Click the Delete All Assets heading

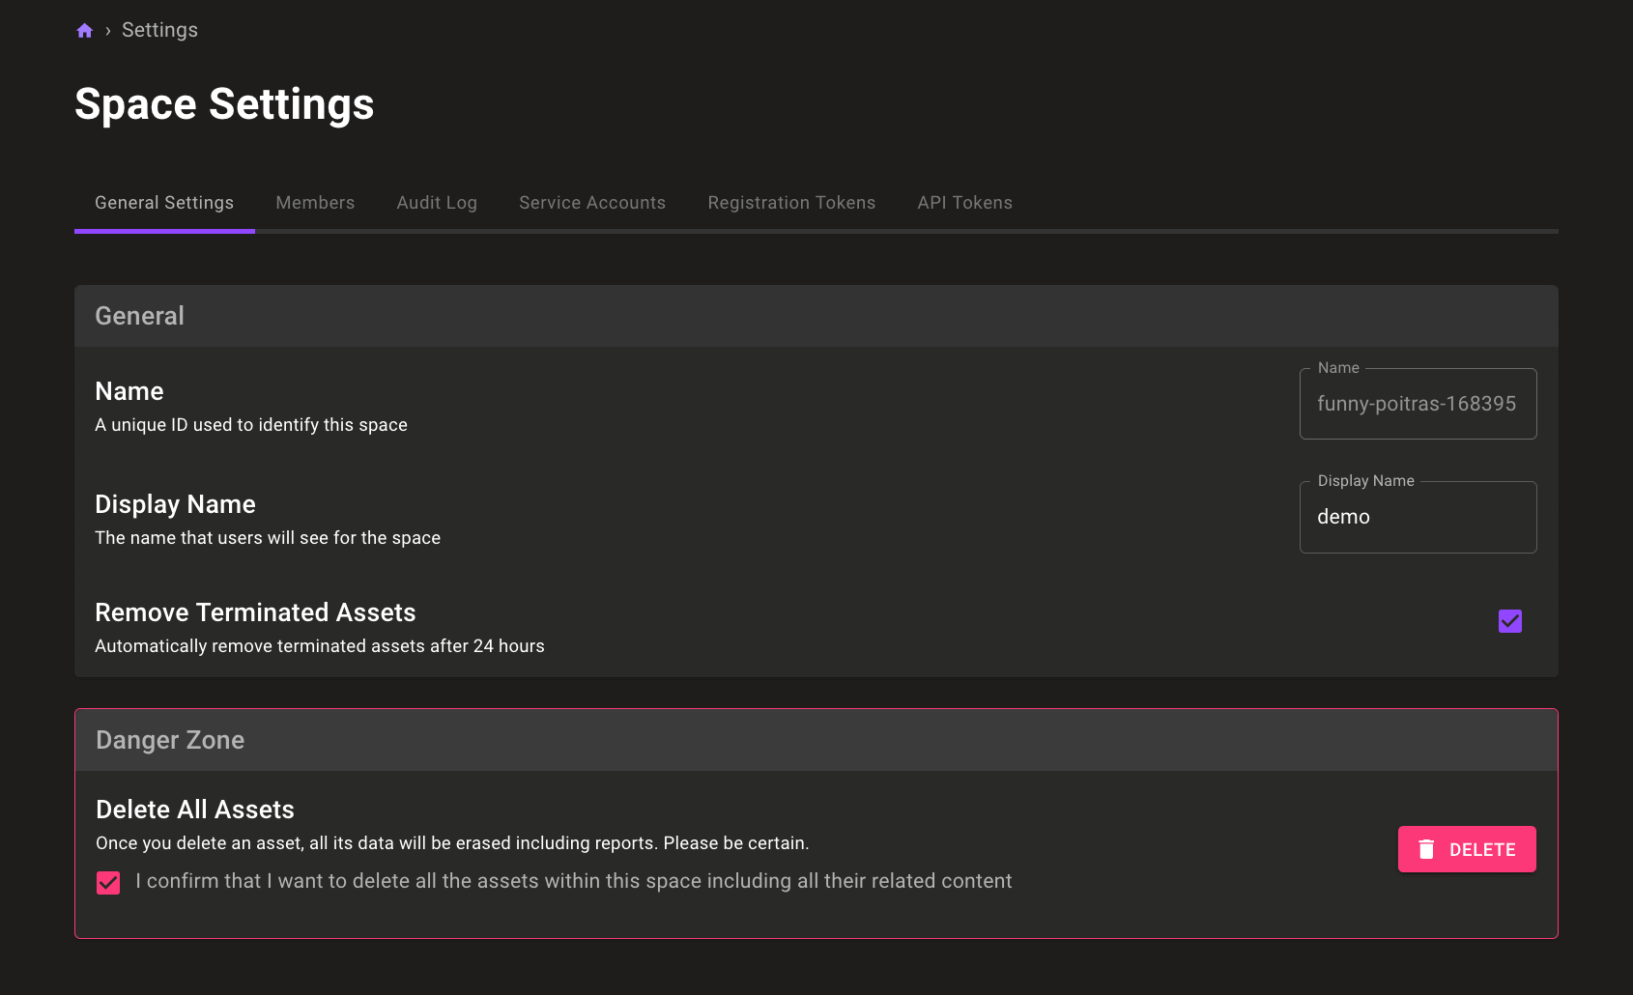195,810
